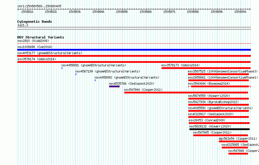Click the small blue nsv4458991 marker

point(62,68)
